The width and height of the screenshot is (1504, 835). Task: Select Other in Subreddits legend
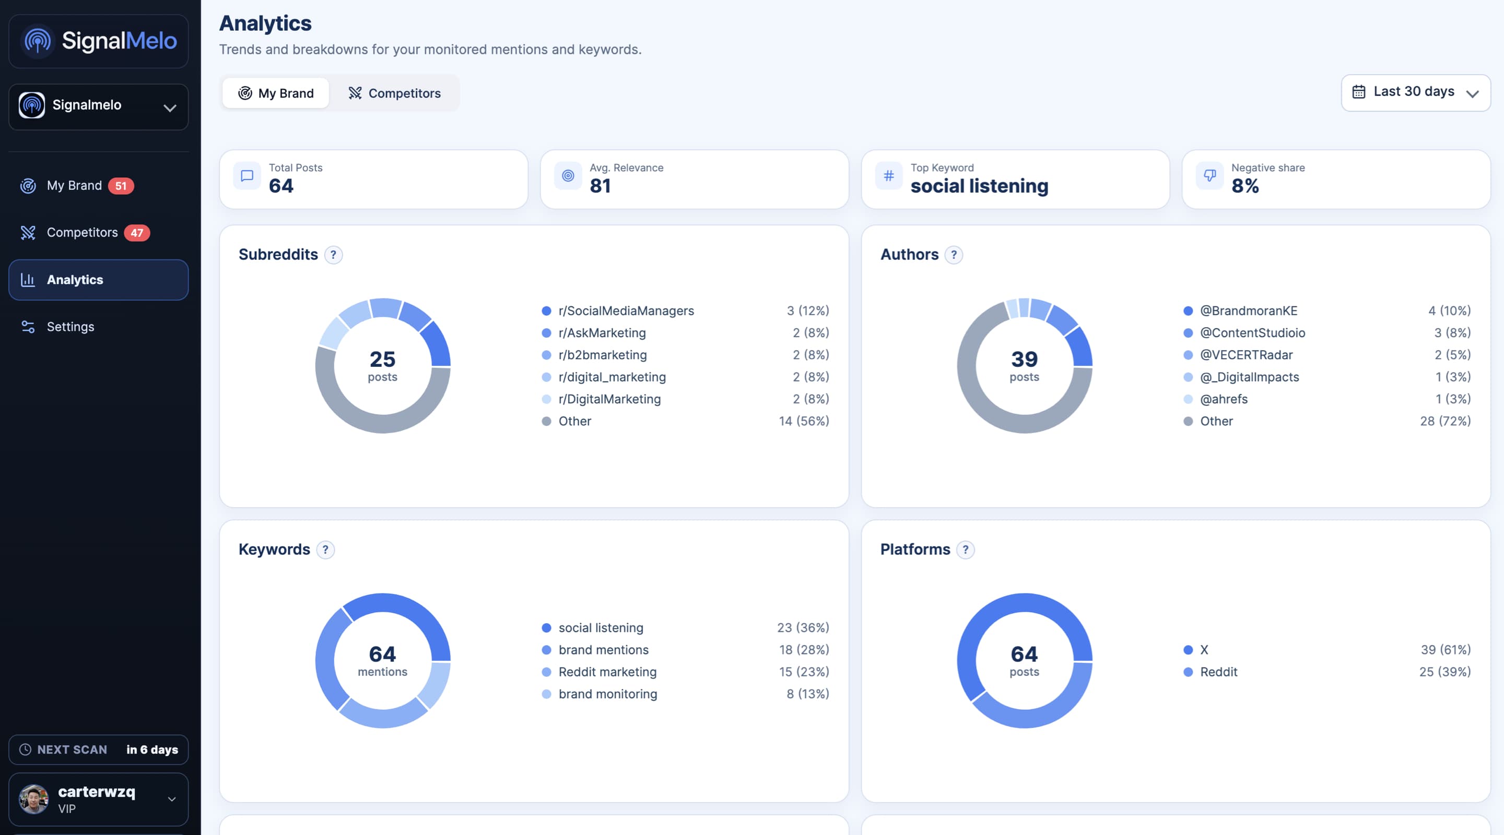pos(686,421)
